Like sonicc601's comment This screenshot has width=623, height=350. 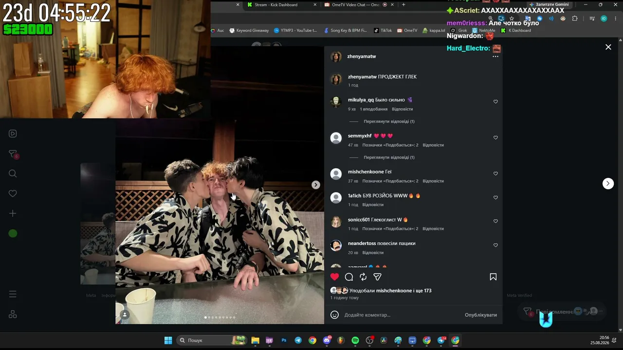tap(495, 221)
